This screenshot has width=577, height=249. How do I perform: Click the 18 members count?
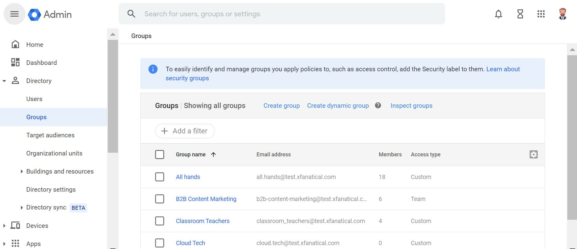point(382,177)
